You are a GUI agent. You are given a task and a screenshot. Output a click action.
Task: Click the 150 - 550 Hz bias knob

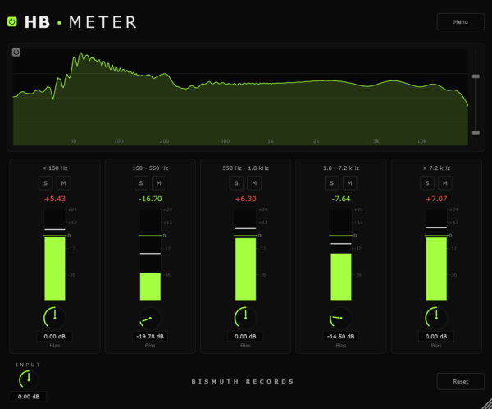(x=150, y=318)
